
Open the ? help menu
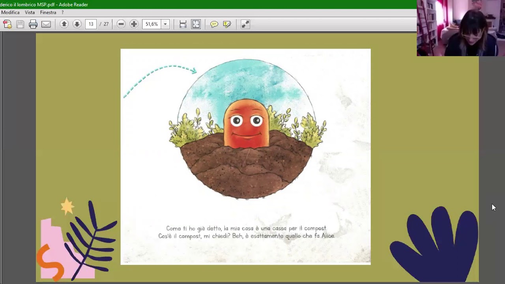(62, 13)
